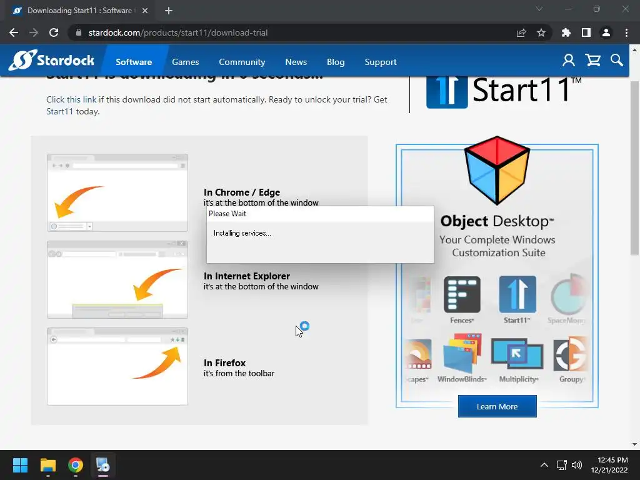Viewport: 640px width, 480px height.
Task: Click the share this page icon
Action: 521,32
